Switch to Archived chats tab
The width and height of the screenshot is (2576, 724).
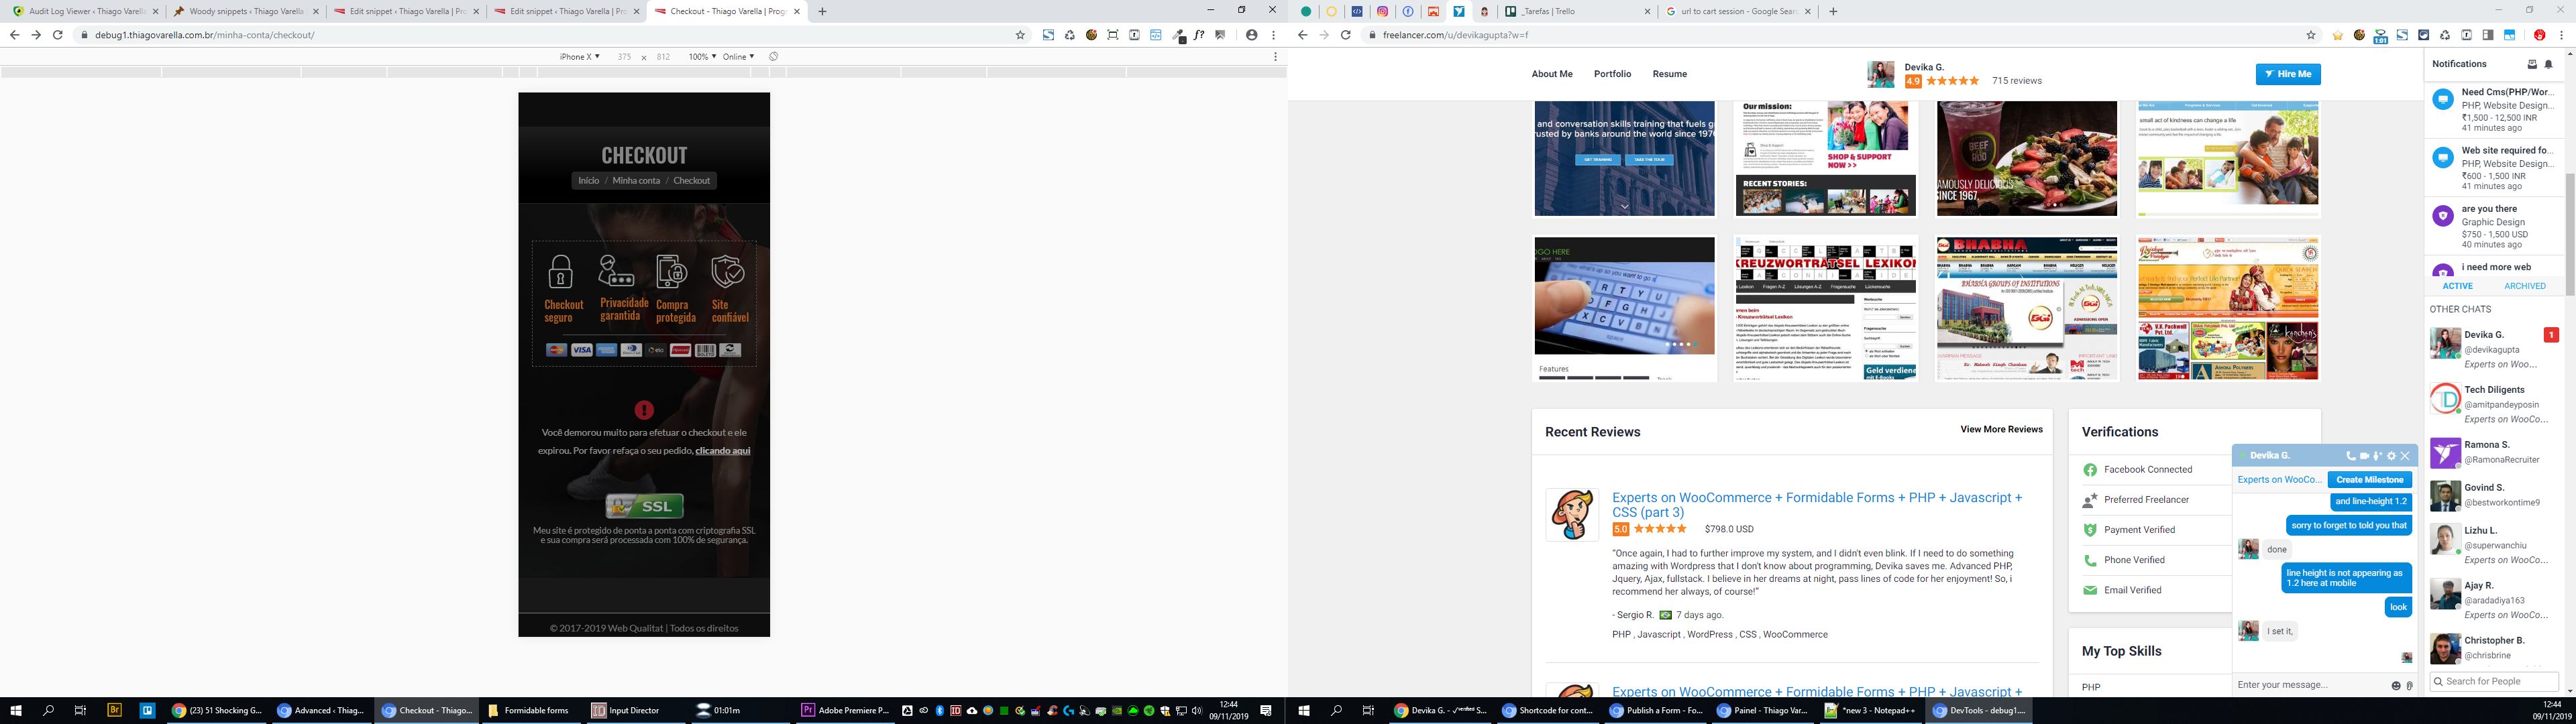pyautogui.click(x=2524, y=286)
